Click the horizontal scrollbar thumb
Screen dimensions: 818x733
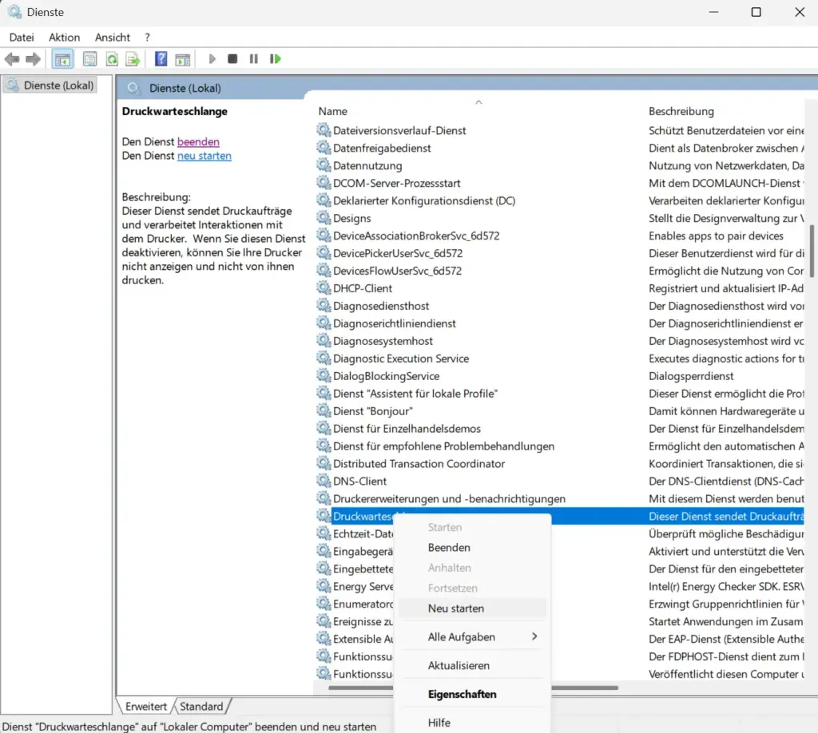(473, 687)
